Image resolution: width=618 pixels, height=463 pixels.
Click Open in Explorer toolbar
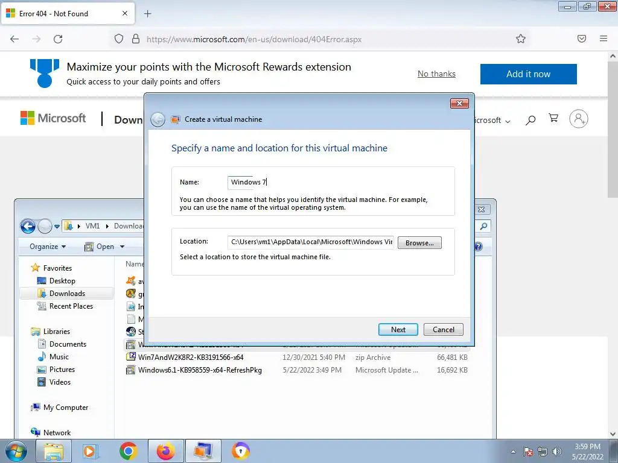pyautogui.click(x=100, y=247)
